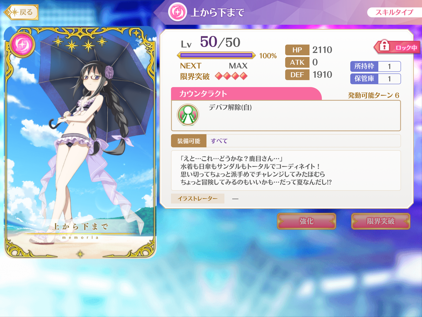This screenshot has height=317, width=422.
Task: Click the DEF stat label
Action: pos(297,75)
